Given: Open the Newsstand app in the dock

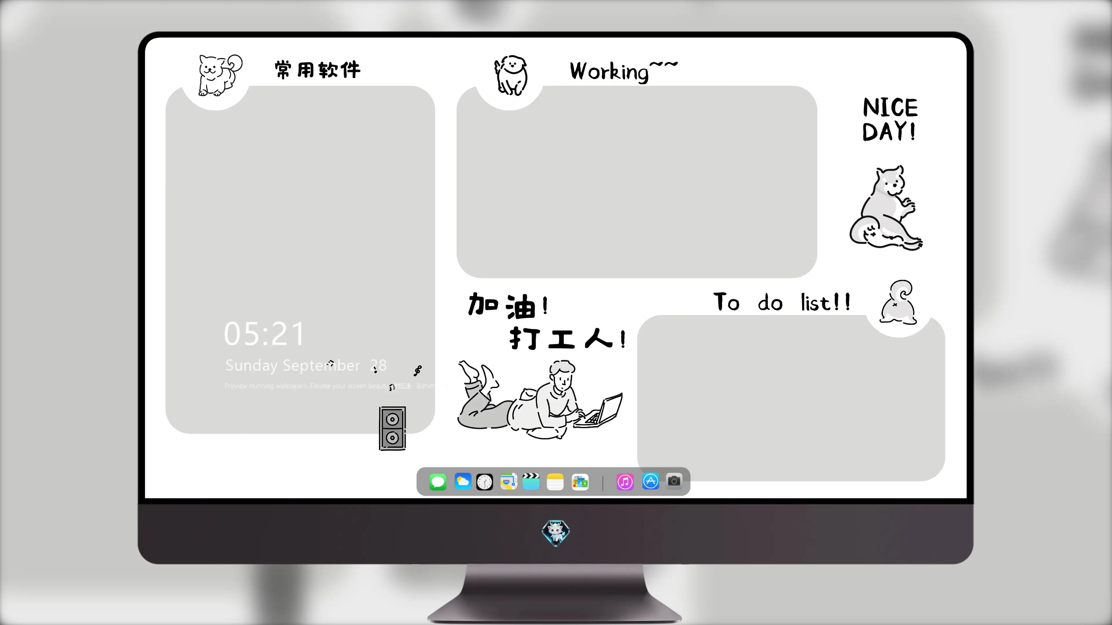Looking at the screenshot, I should click(x=580, y=482).
